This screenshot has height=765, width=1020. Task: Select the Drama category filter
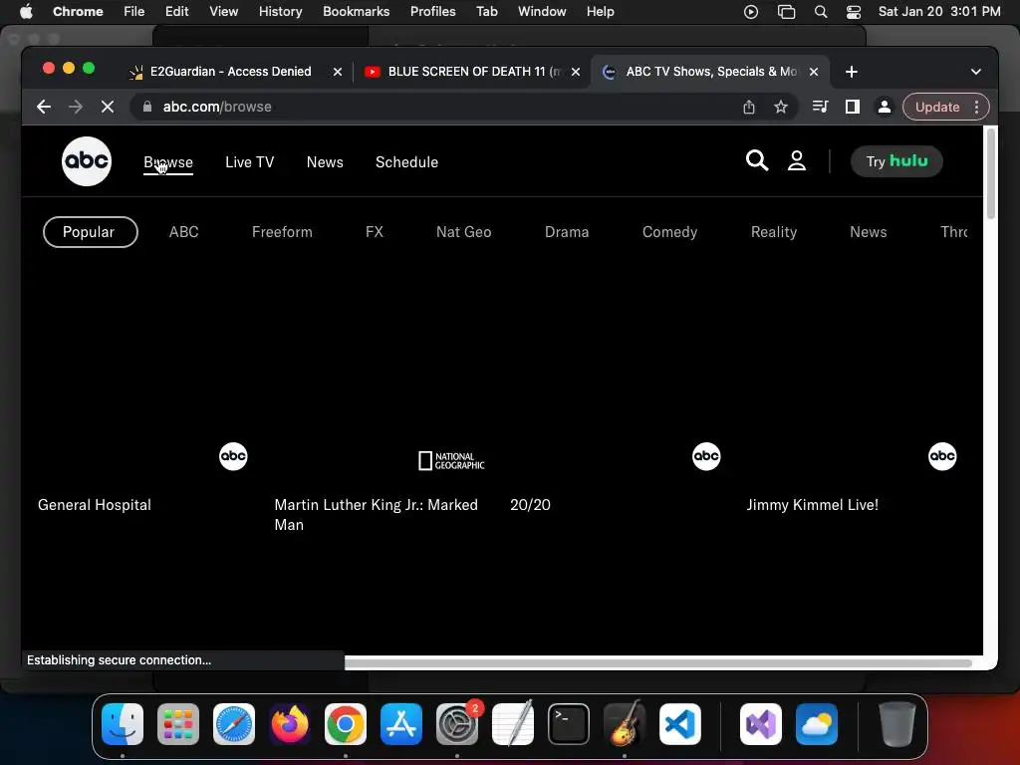click(567, 232)
